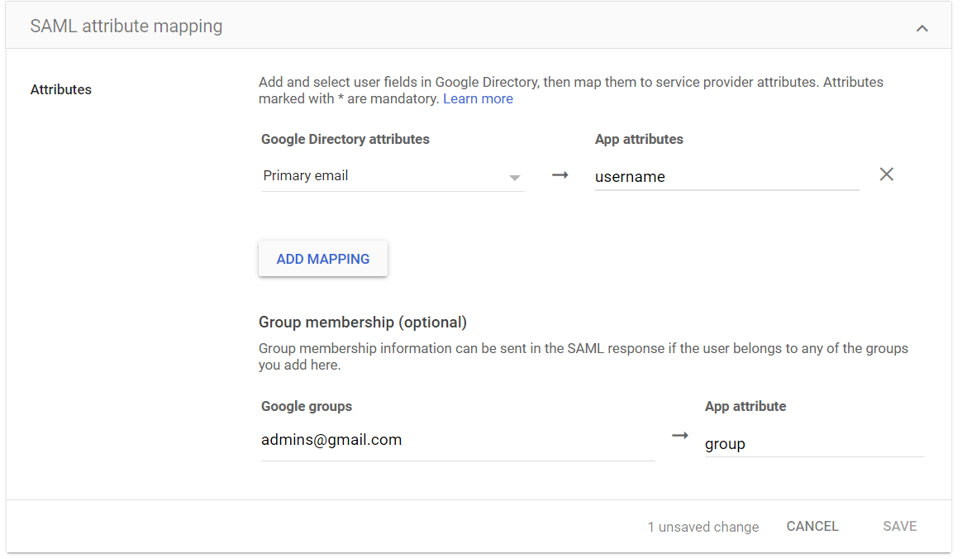The height and width of the screenshot is (559, 962).
Task: Click the Group membership (optional) heading
Action: [363, 322]
